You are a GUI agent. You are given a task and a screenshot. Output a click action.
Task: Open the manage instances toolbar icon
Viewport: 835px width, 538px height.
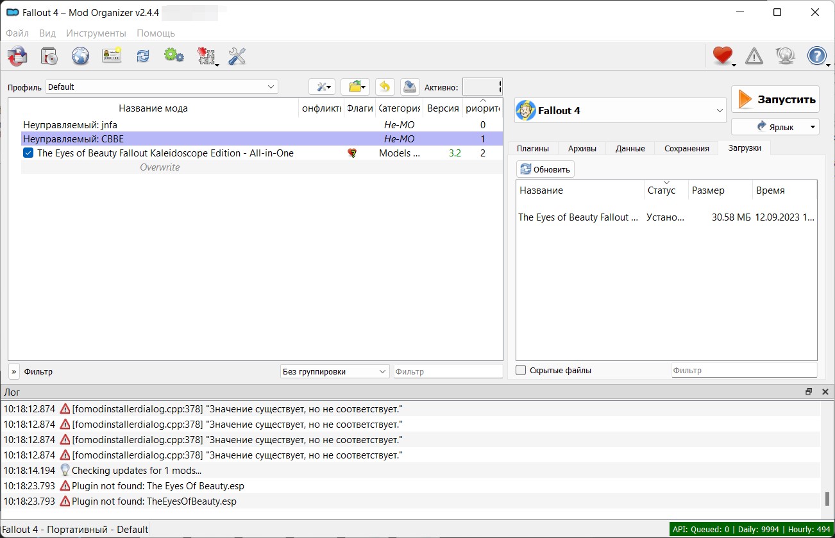pos(17,56)
